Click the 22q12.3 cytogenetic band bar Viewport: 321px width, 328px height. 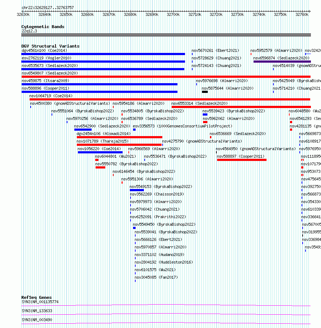pyautogui.click(x=166, y=35)
